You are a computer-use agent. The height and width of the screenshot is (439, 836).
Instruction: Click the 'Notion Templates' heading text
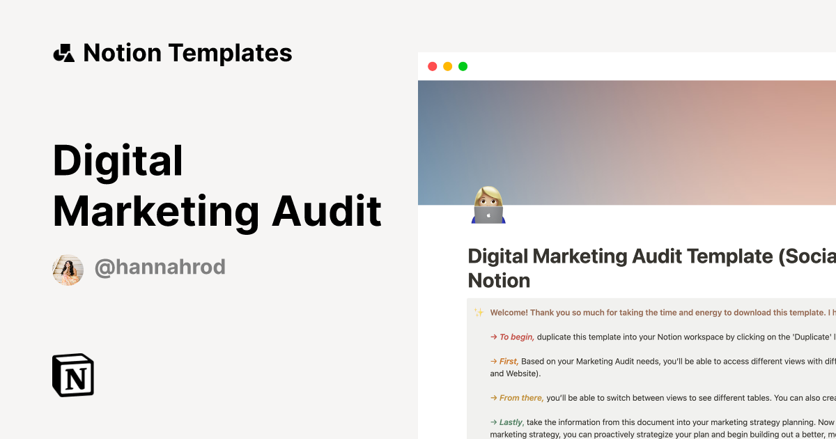click(187, 53)
